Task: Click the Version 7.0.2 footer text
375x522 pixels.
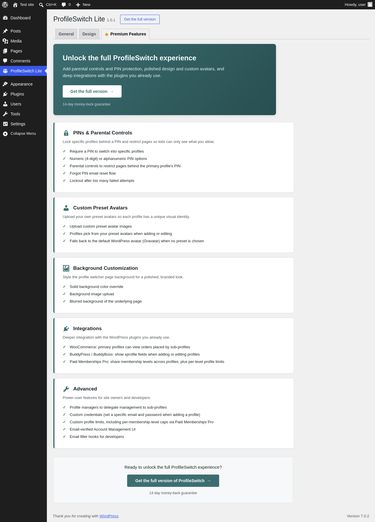Action: click(x=358, y=516)
